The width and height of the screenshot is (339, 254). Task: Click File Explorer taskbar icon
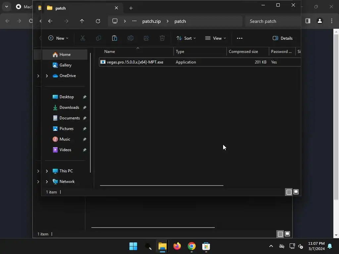pos(162,246)
